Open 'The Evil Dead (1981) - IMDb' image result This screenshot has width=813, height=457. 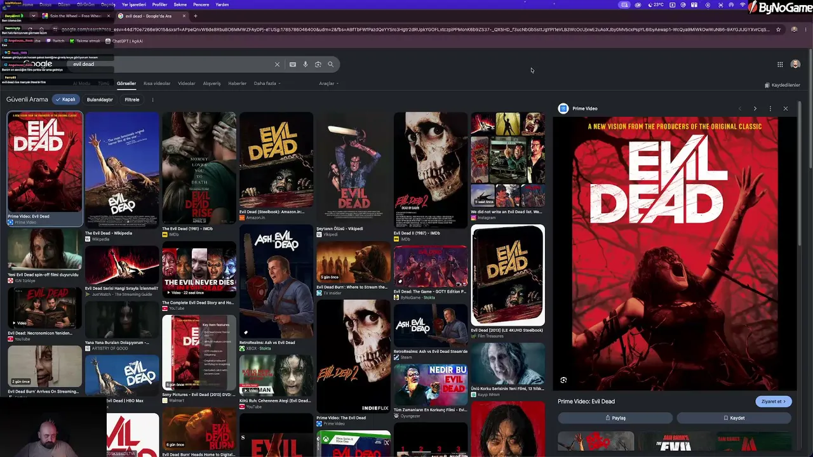tap(199, 174)
